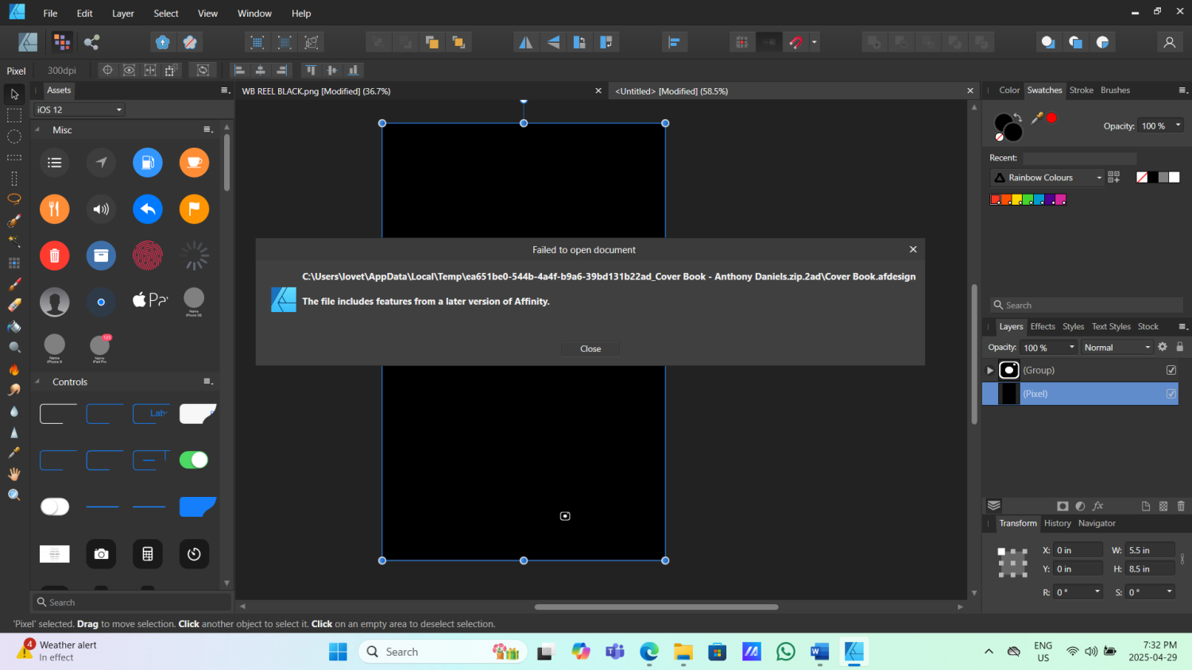Click the Layer Effects fx icon

(x=1097, y=506)
